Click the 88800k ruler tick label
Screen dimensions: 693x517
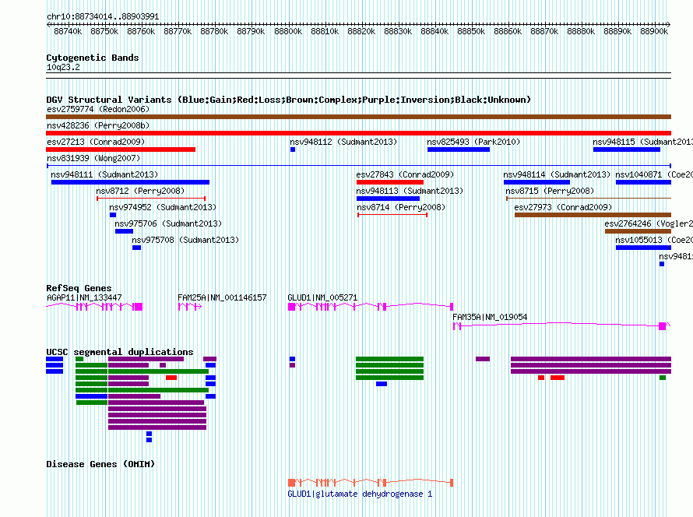(x=288, y=32)
